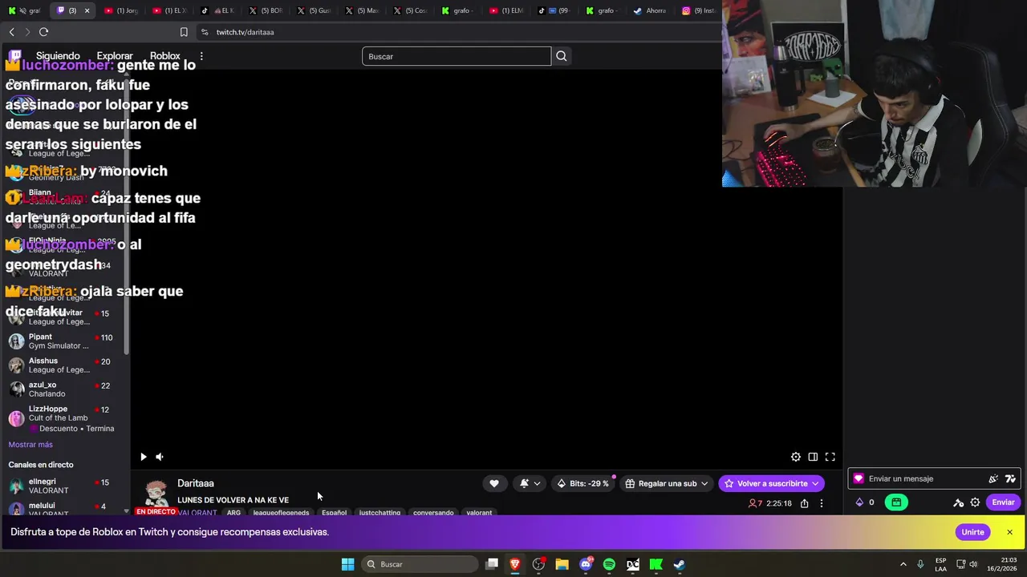Switch to the Ahorra browser tab

(x=650, y=10)
